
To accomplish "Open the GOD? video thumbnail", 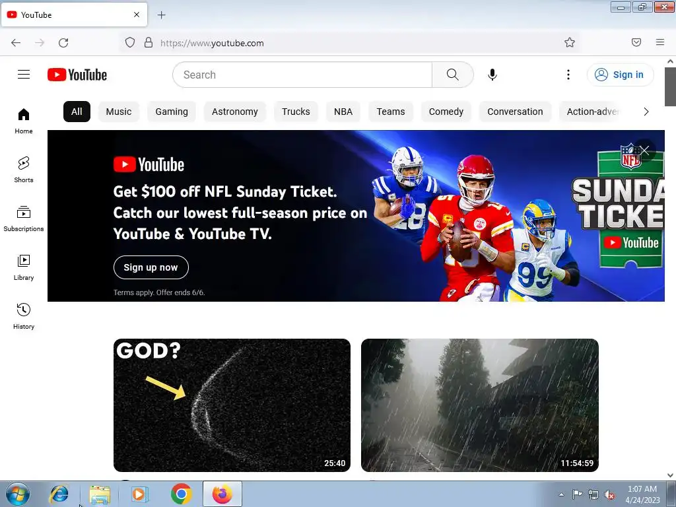I will tap(232, 405).
